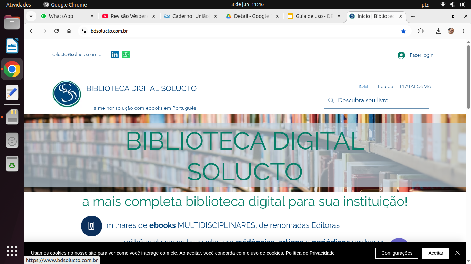471x264 pixels.
Task: Open Trash in the dock
Action: click(12, 164)
